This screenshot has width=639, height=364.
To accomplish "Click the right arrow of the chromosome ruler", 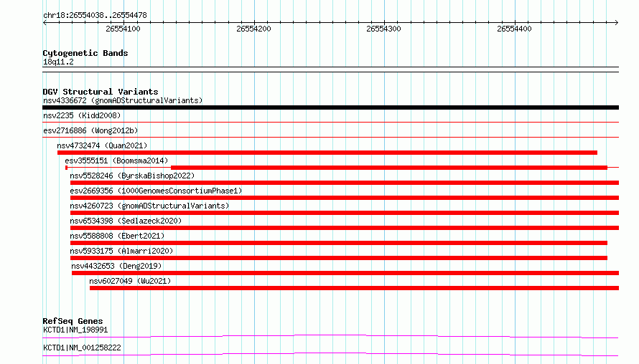I will click(x=616, y=23).
